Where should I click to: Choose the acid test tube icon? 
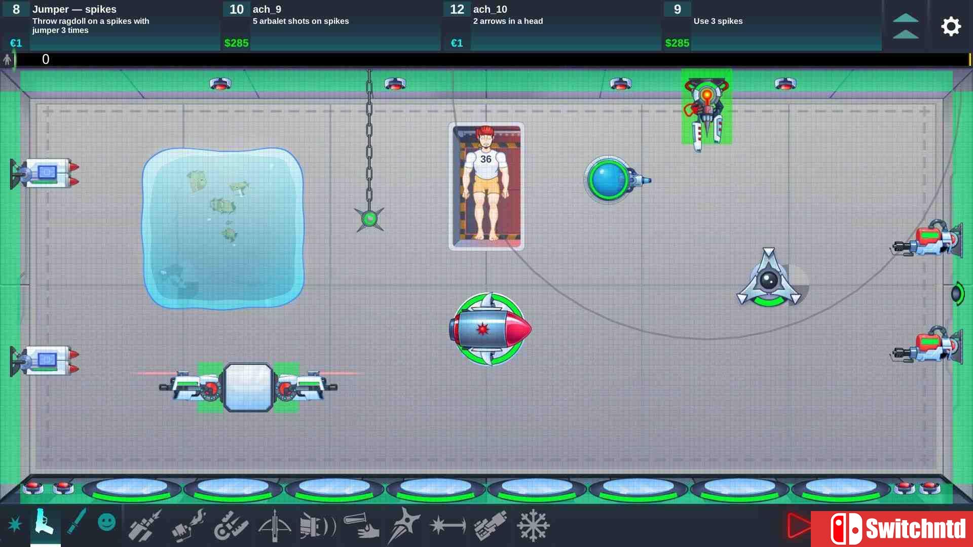pyautogui.click(x=361, y=526)
